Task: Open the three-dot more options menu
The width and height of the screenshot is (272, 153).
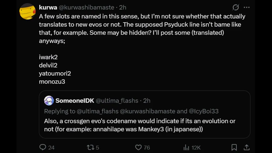Action: [x=246, y=7]
